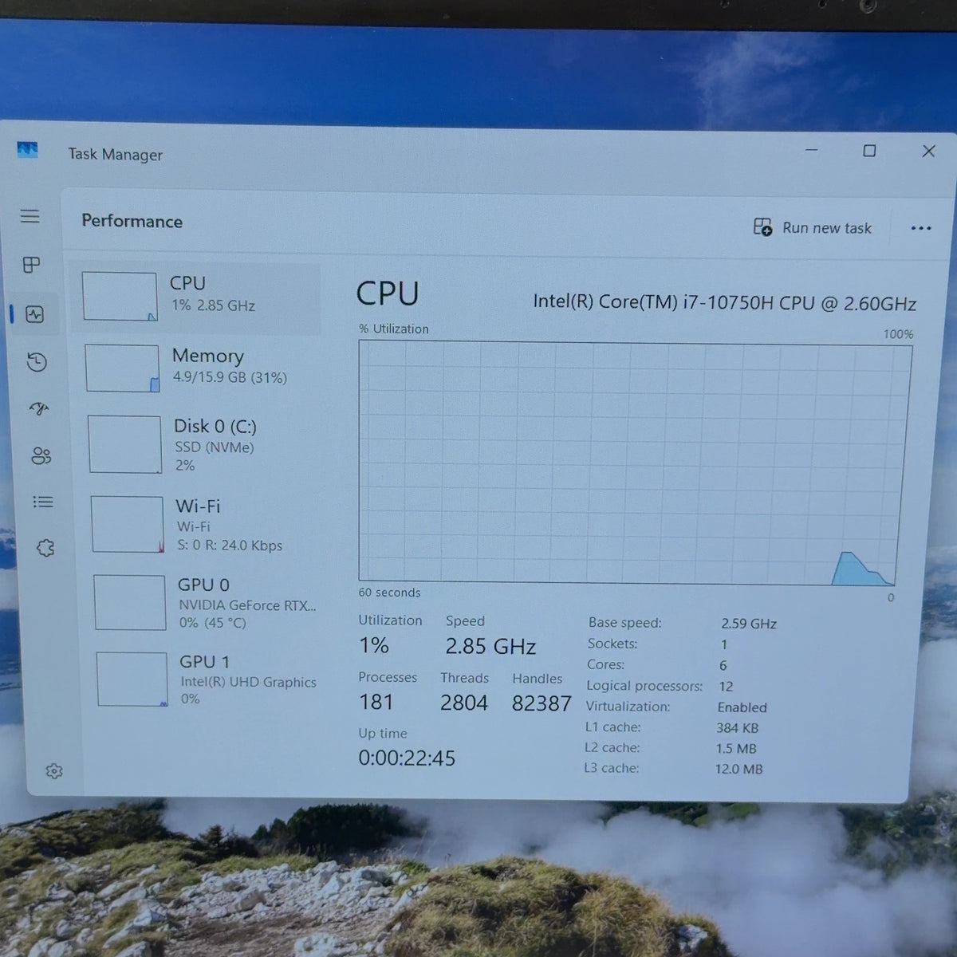Click the Utilization value 1%
The width and height of the screenshot is (957, 957).
coord(373,645)
